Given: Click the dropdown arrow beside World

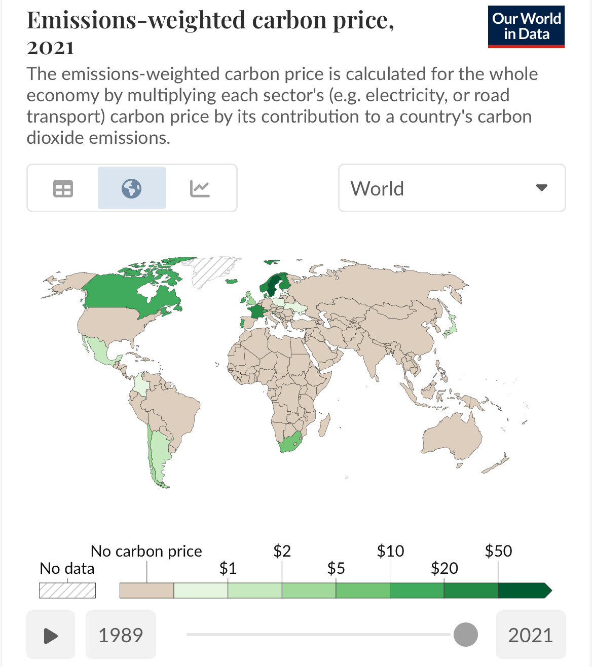Looking at the screenshot, I should coord(541,188).
